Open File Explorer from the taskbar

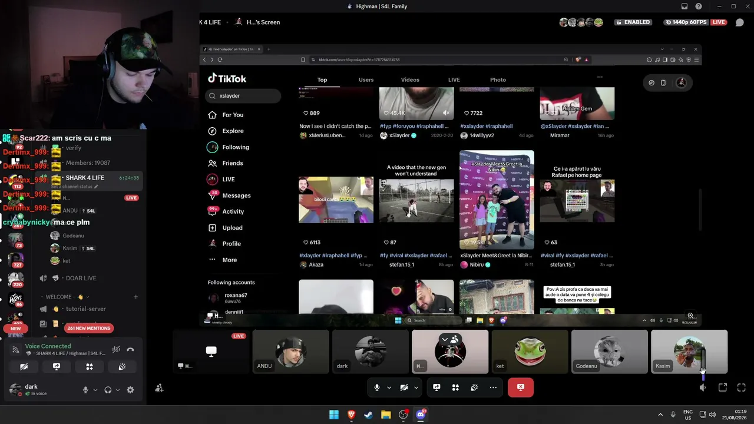pos(386,415)
